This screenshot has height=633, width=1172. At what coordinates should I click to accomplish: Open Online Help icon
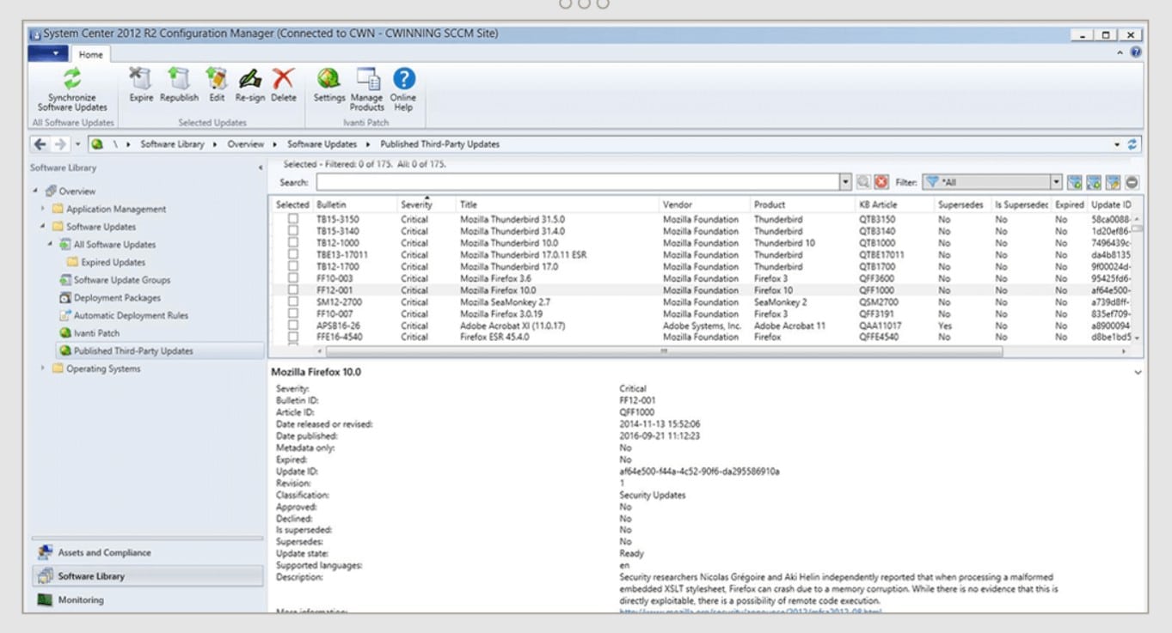(x=403, y=79)
